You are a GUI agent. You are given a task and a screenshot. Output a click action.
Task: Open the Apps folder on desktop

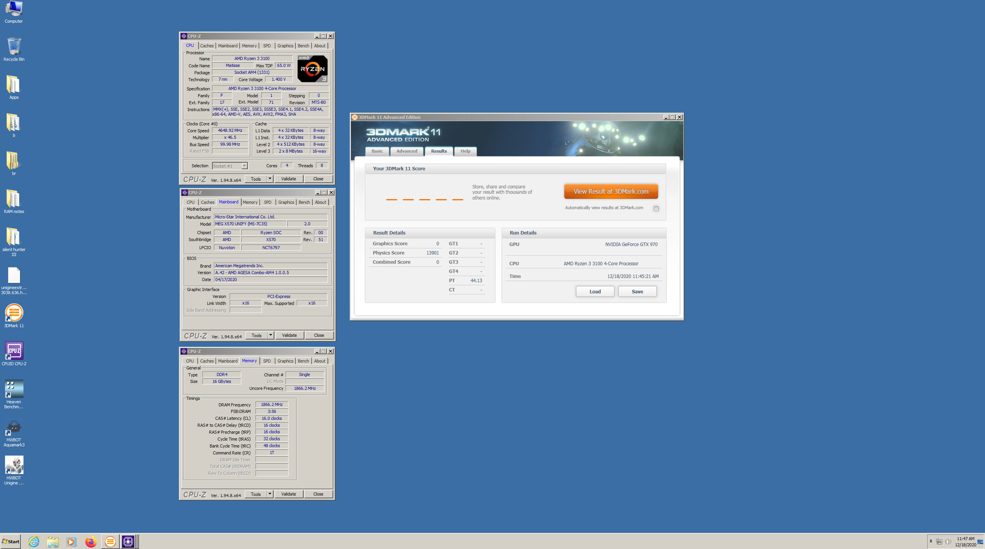[14, 88]
